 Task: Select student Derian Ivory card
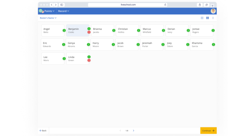(177, 30)
